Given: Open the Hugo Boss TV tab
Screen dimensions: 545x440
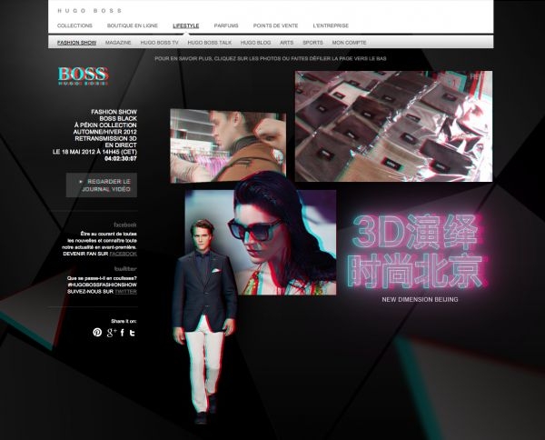Looking at the screenshot, I should 160,42.
